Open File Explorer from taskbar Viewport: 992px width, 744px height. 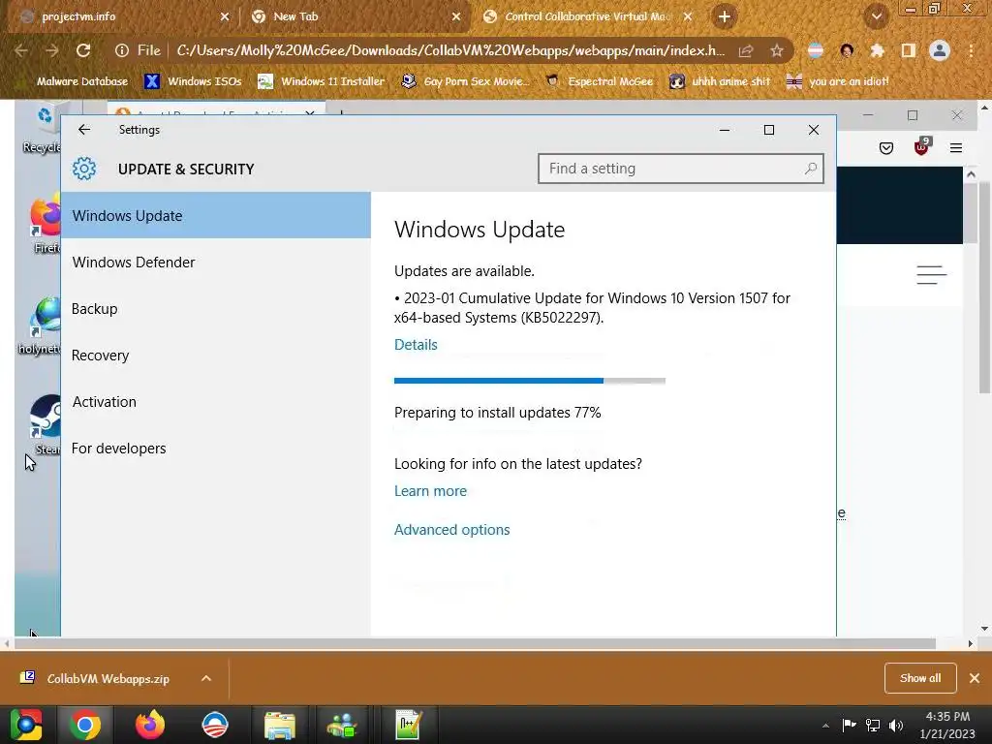click(280, 725)
